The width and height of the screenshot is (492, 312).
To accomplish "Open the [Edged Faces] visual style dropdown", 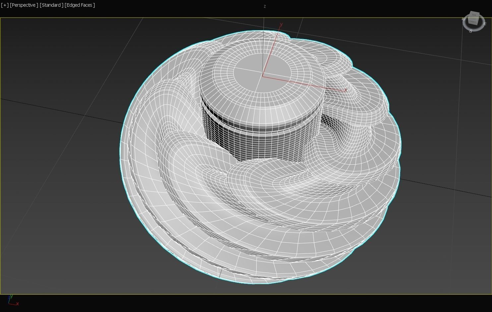I will (x=80, y=5).
